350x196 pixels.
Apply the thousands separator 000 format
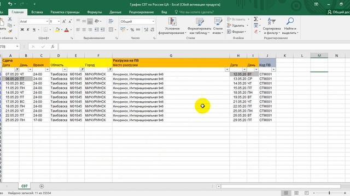[x=138, y=29]
